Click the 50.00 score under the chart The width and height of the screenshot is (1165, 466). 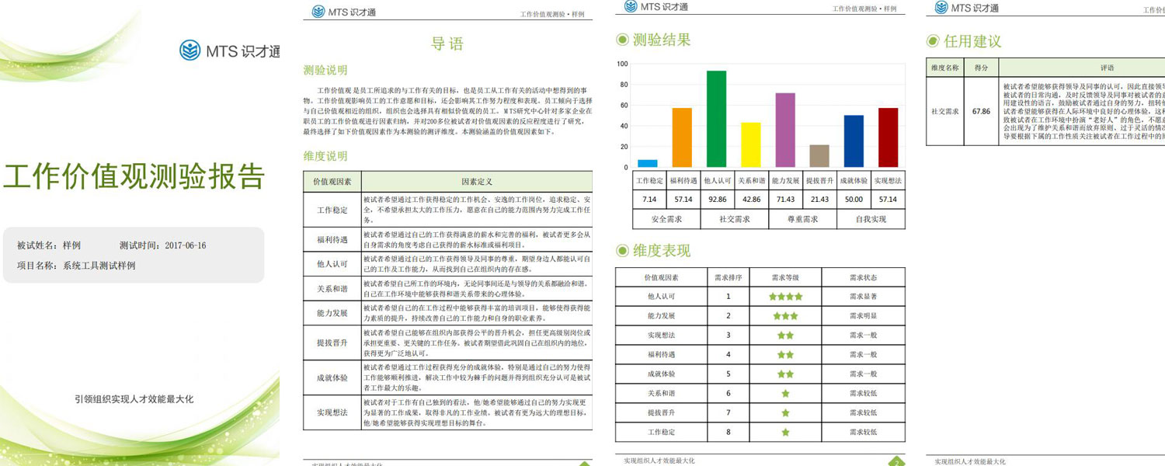pos(854,200)
